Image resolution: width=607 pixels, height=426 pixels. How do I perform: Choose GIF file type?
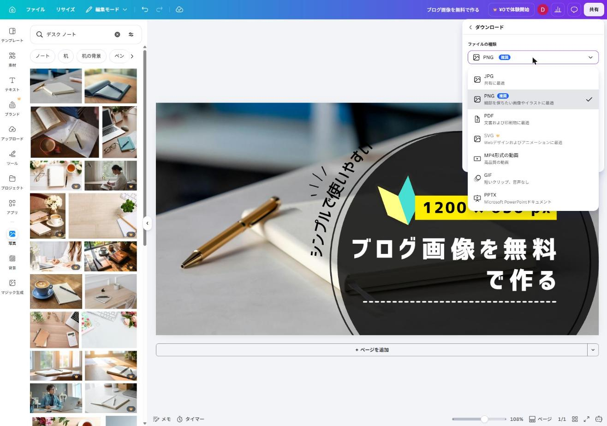533,178
